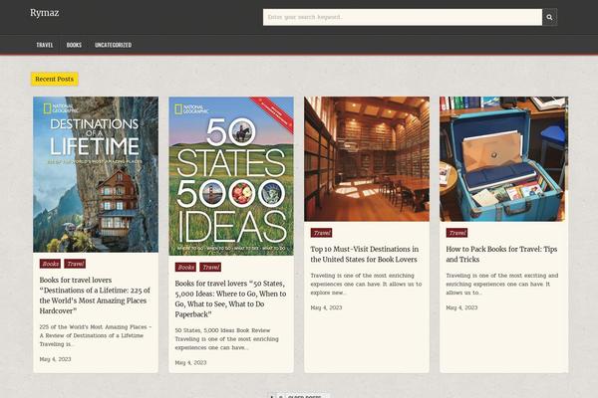Click the May 4, 2023 date on the Top 10 Must-Visit post
598x398 pixels.
(x=326, y=307)
